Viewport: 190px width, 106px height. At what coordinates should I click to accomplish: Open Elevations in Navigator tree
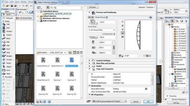(x=178, y=55)
